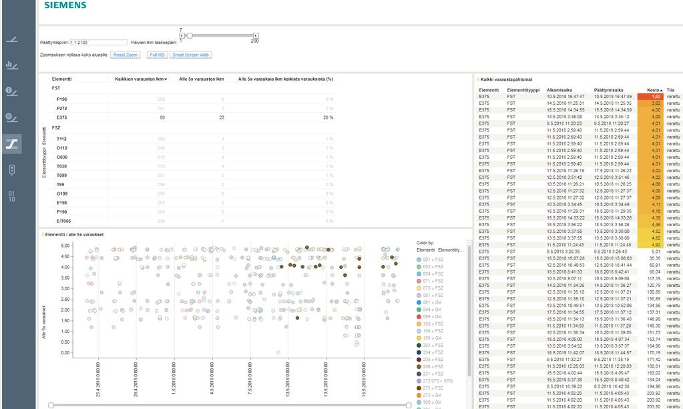Click the Elementti axis selector beside the left table

[x=44, y=135]
